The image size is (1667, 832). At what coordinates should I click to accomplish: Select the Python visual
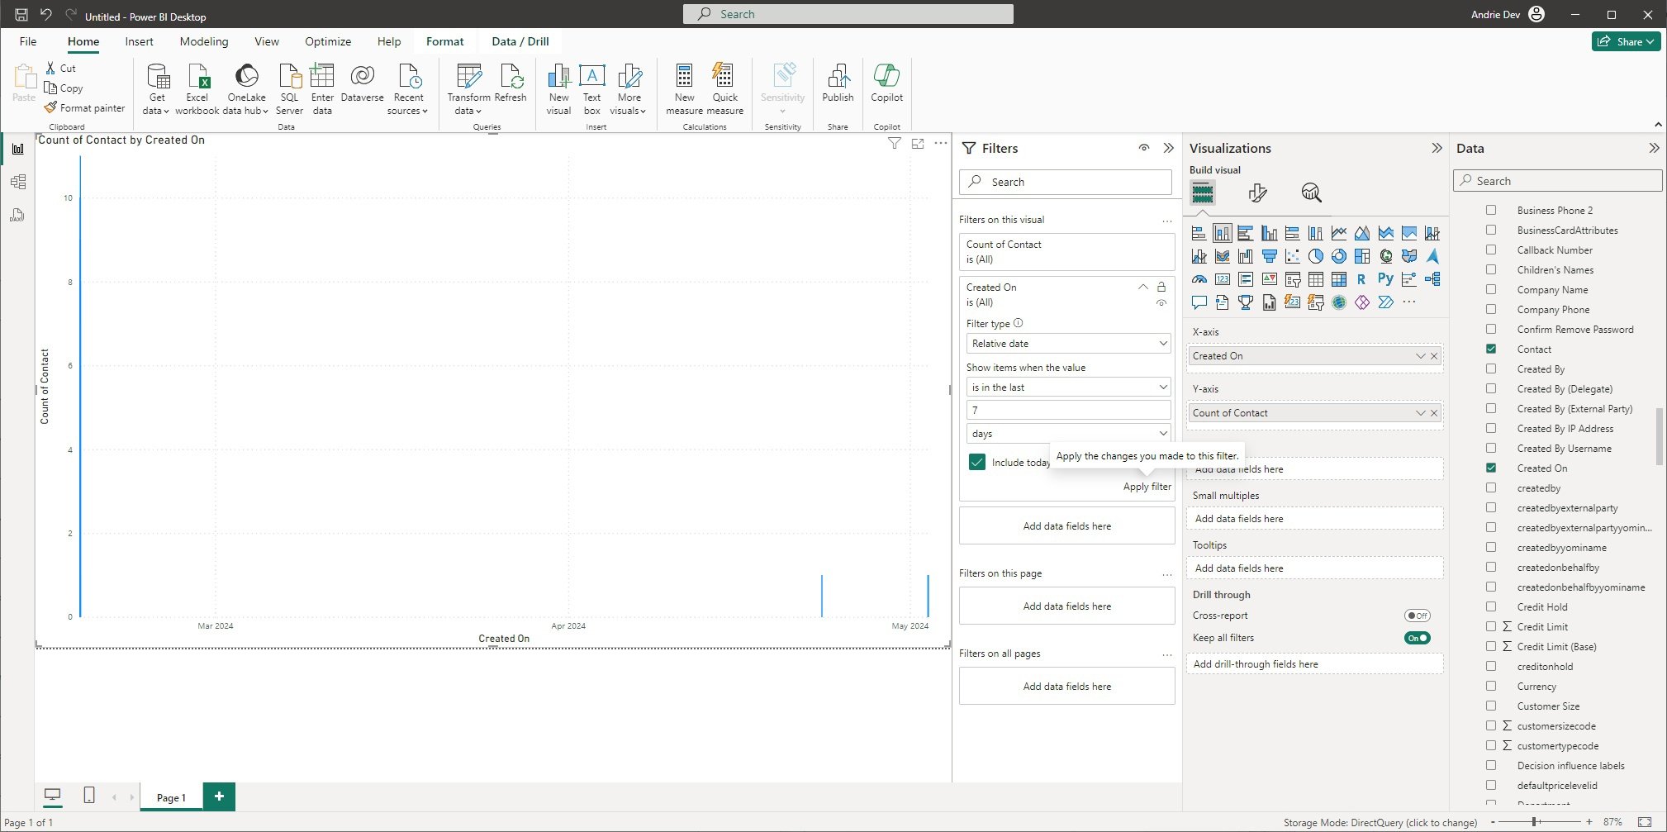point(1385,279)
